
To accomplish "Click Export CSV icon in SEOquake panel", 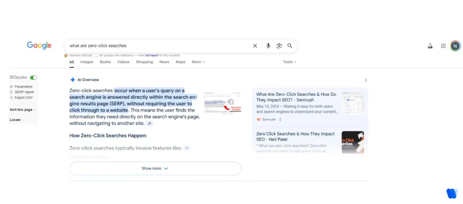I will 11,97.
